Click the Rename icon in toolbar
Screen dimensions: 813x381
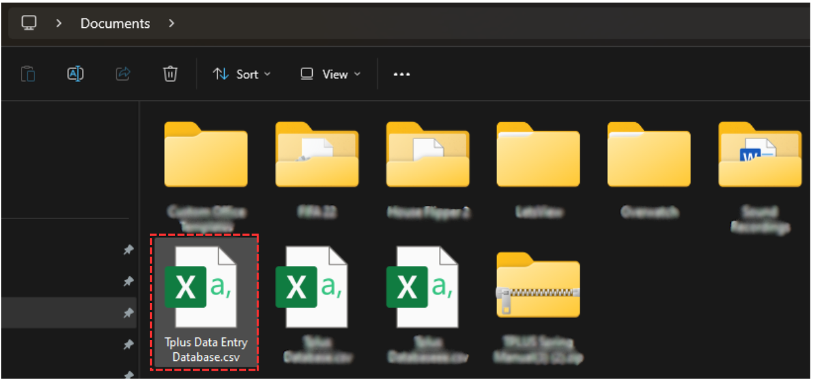[76, 74]
